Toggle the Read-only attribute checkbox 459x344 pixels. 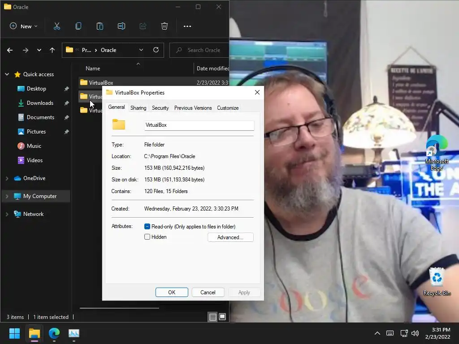(x=147, y=226)
